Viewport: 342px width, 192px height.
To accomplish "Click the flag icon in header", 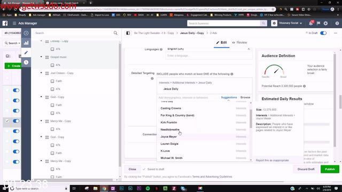I will pyautogui.click(x=318, y=23).
